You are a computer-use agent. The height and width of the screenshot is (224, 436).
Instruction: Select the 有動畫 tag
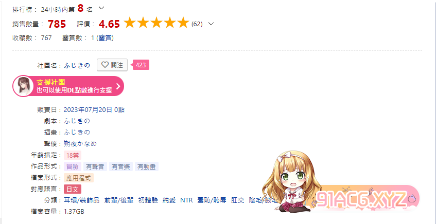[x=147, y=166]
